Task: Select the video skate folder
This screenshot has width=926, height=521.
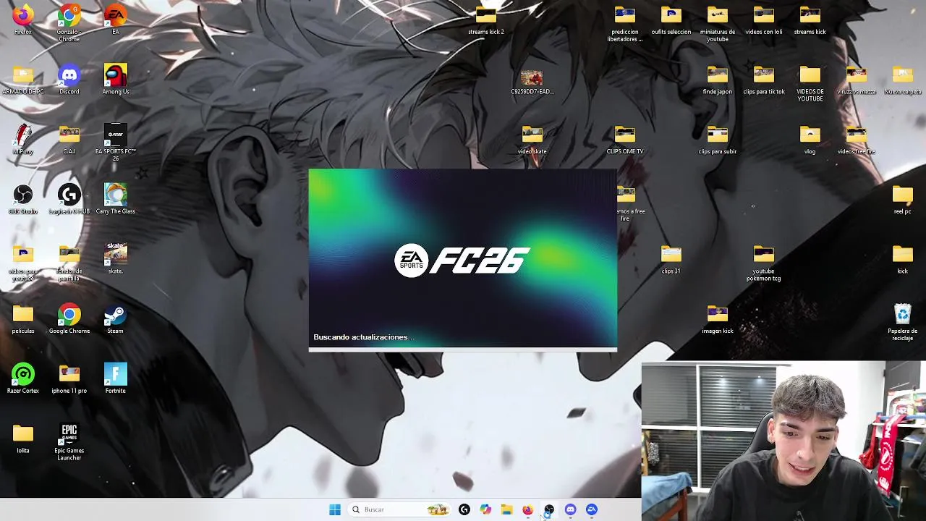Action: (x=532, y=140)
